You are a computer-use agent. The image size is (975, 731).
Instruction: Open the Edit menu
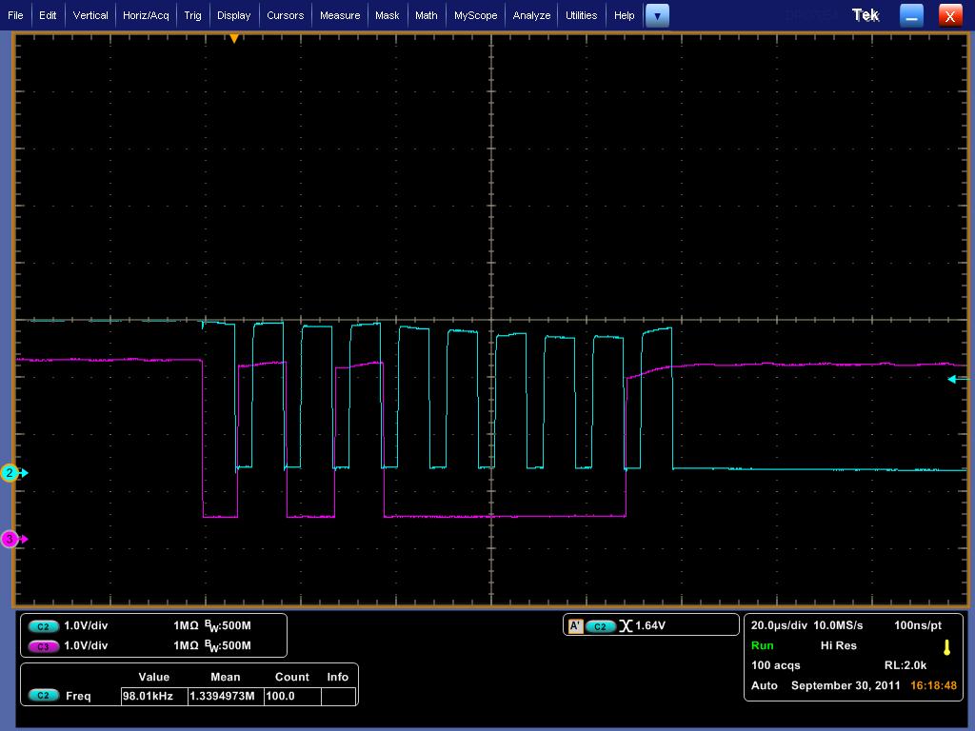(x=48, y=15)
